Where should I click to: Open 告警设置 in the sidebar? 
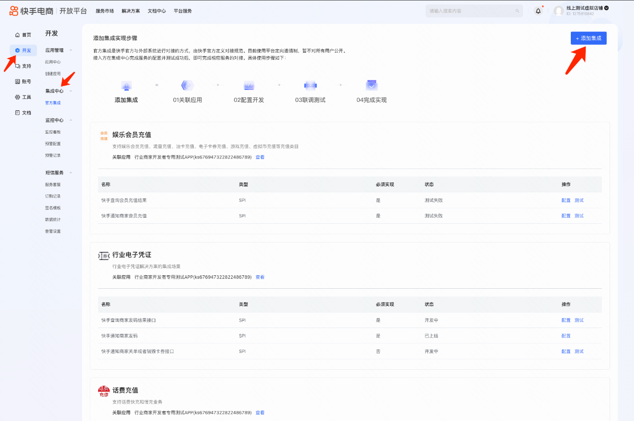pos(53,231)
